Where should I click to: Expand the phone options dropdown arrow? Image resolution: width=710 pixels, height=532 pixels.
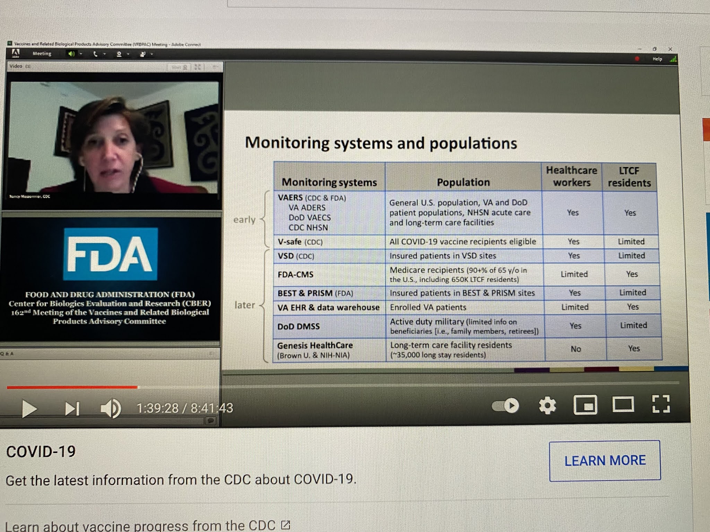click(104, 54)
